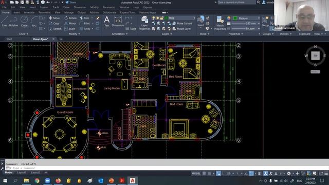Click the Save icon in quick access toolbar
329x185 pixels.
click(22, 2)
